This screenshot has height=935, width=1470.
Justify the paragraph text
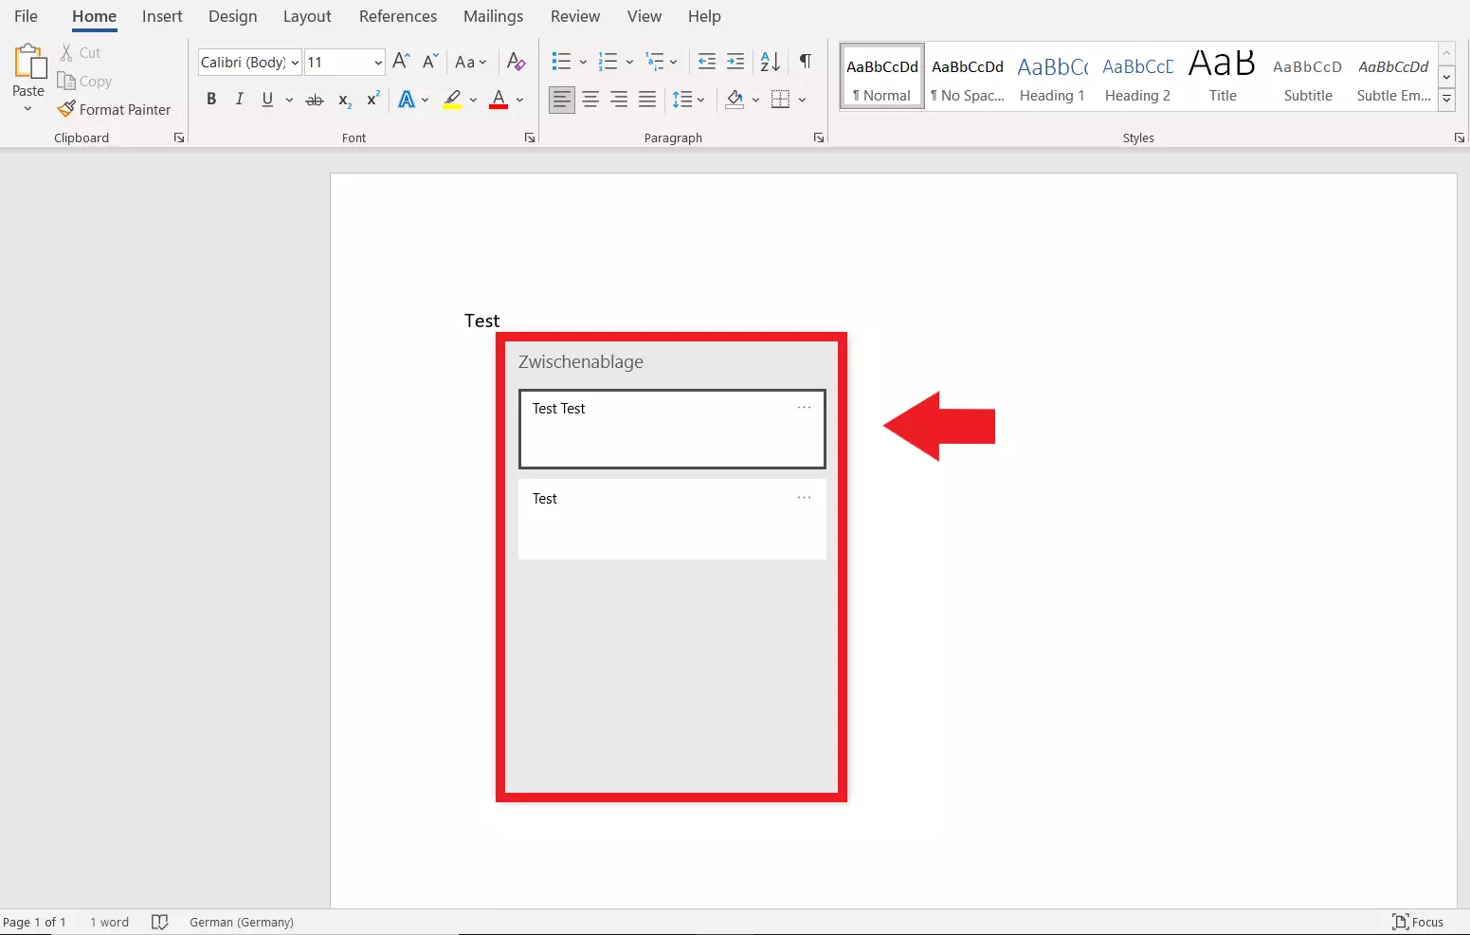(647, 99)
